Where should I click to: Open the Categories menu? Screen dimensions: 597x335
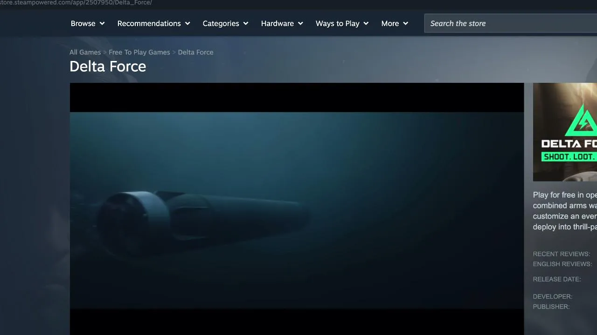[225, 23]
